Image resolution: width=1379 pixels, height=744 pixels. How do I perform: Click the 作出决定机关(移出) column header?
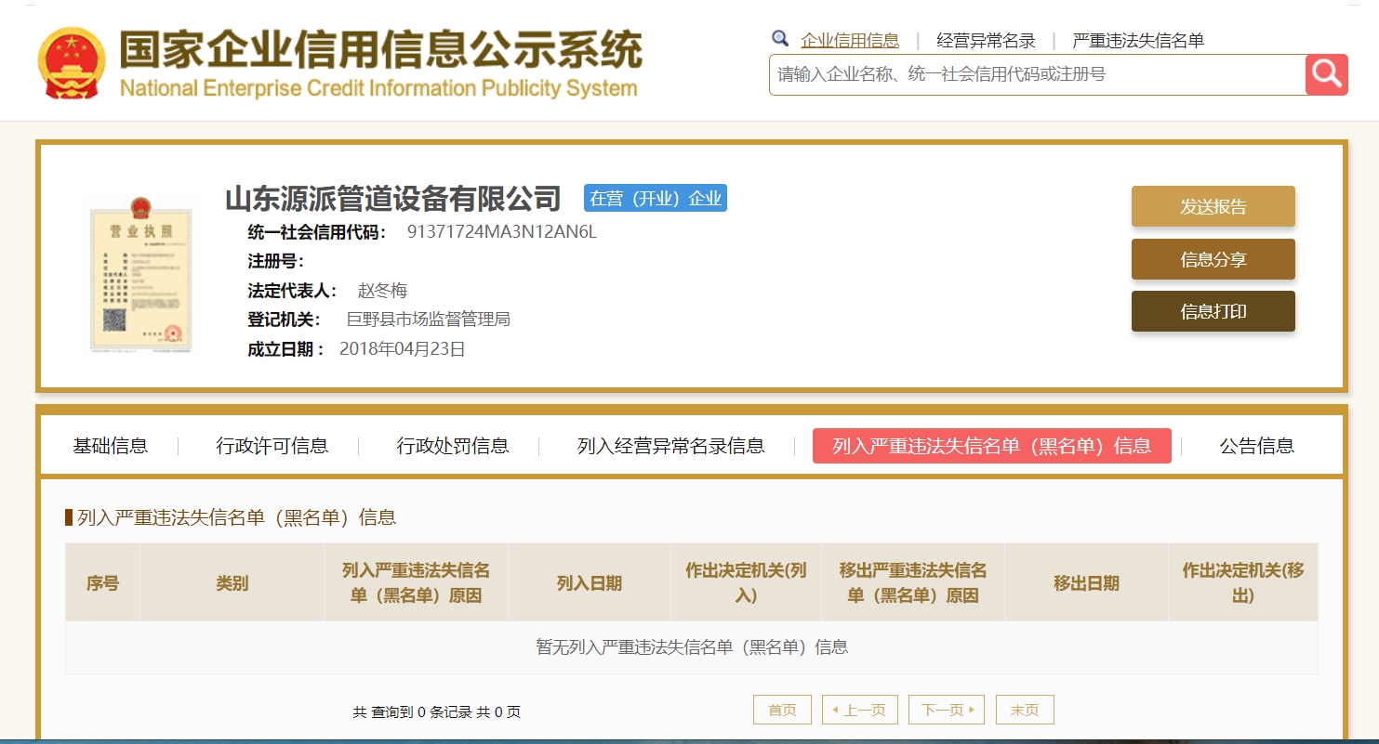[x=1243, y=583]
